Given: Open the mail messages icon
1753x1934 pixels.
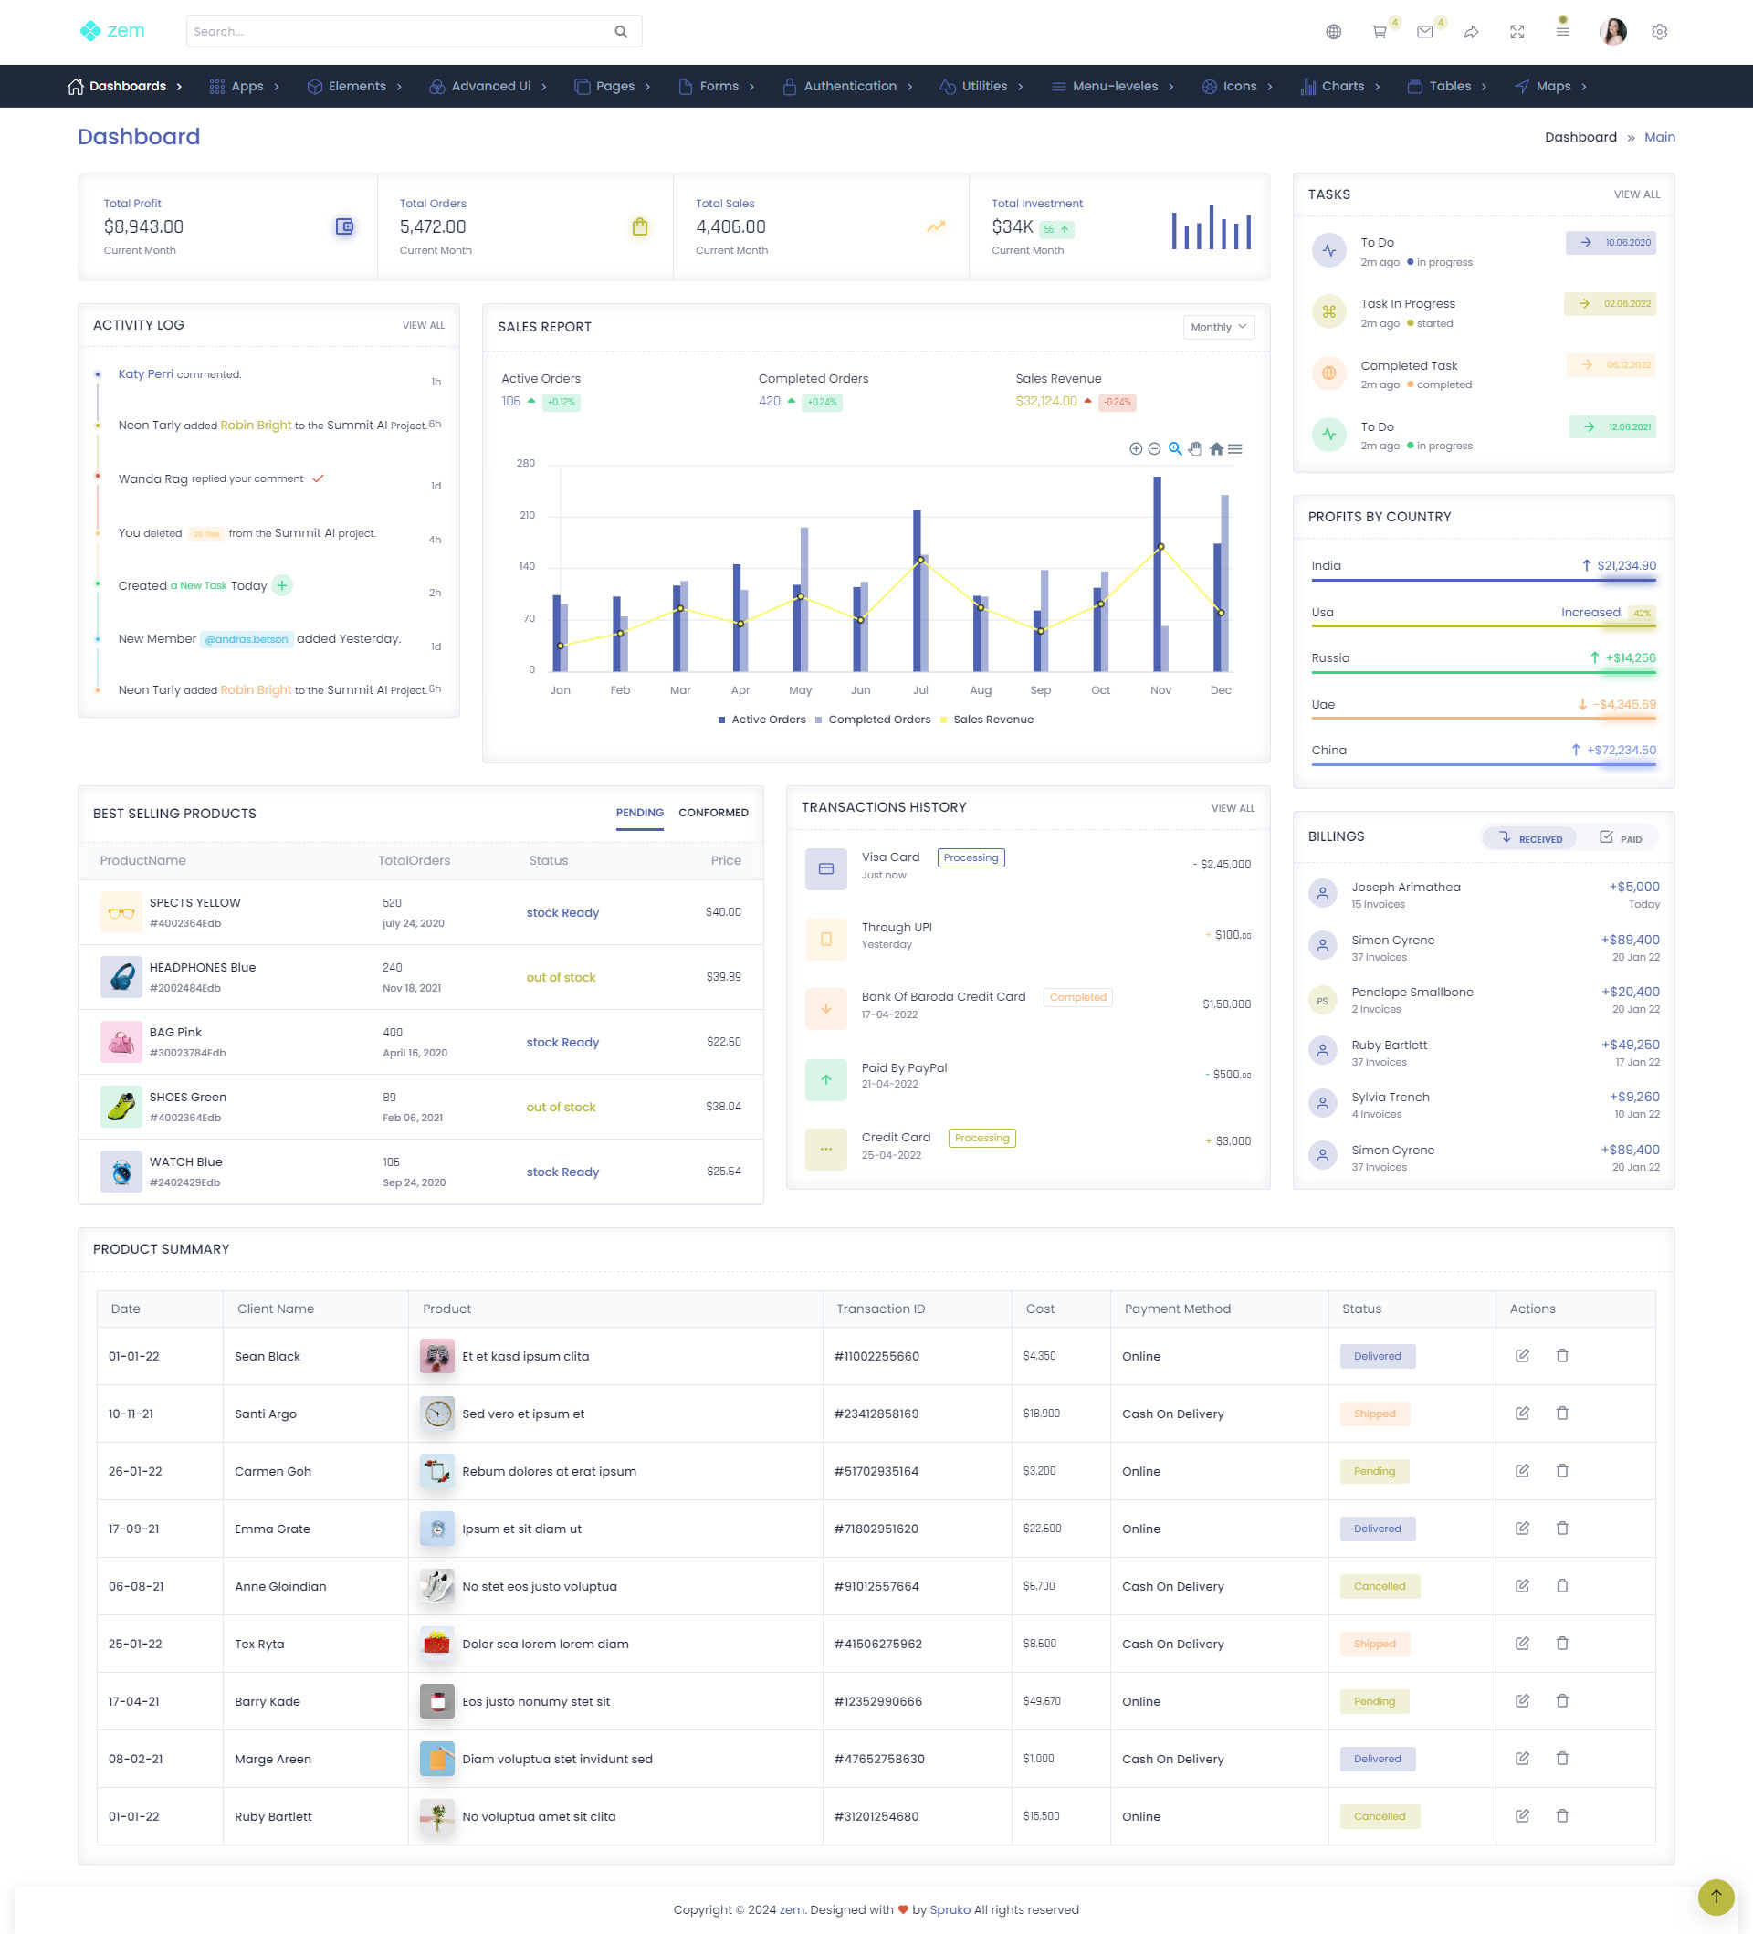Looking at the screenshot, I should pyautogui.click(x=1425, y=32).
